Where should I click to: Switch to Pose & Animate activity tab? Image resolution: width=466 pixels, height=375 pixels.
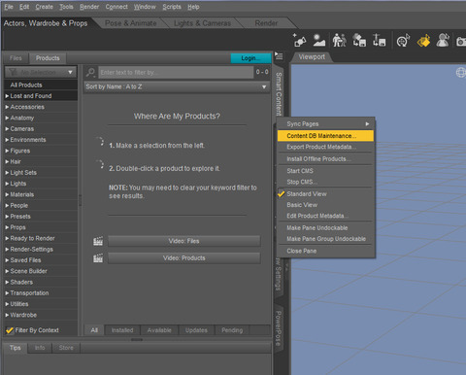131,23
